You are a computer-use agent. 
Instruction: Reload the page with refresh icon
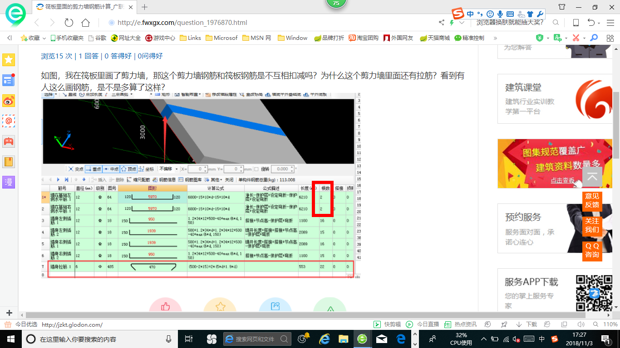pos(69,23)
